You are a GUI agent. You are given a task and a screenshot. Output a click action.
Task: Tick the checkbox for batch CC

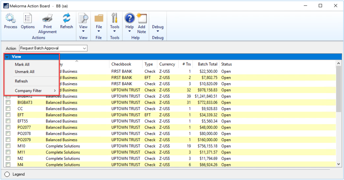click(x=8, y=109)
